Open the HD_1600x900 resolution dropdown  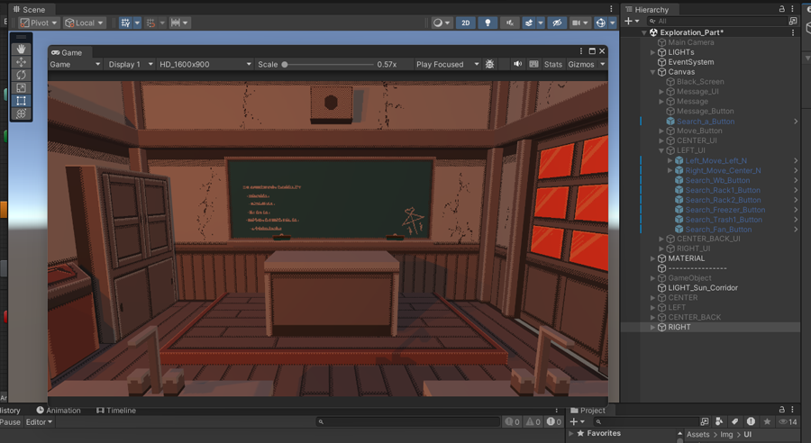pos(205,65)
